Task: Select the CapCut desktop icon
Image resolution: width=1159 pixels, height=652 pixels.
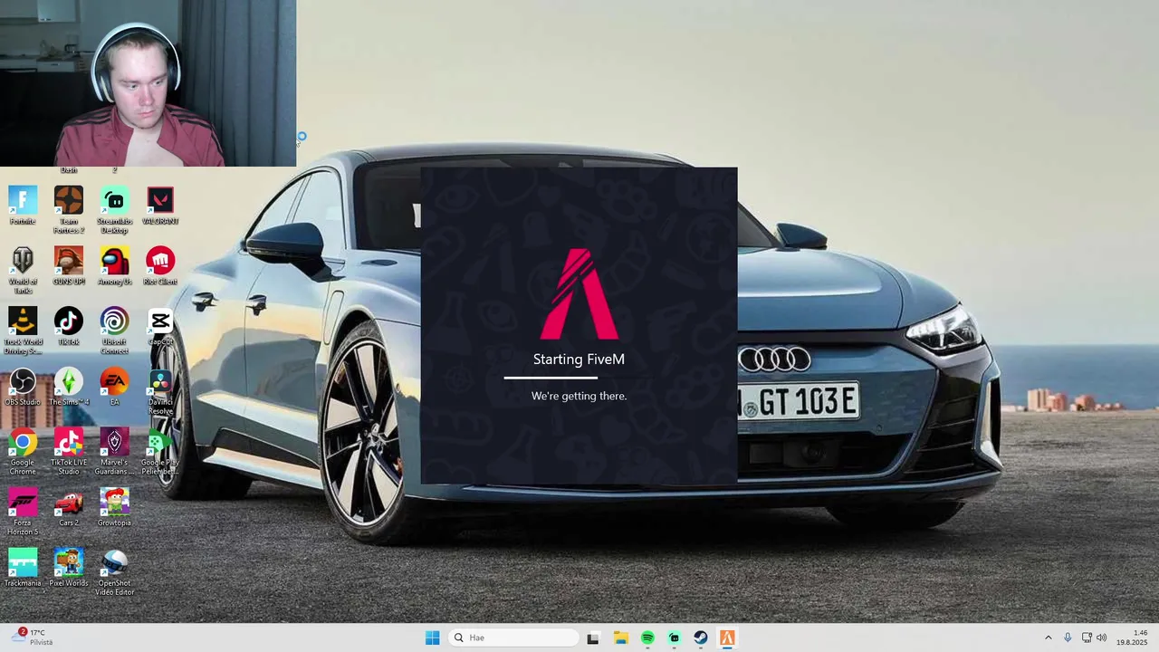Action: pyautogui.click(x=160, y=327)
